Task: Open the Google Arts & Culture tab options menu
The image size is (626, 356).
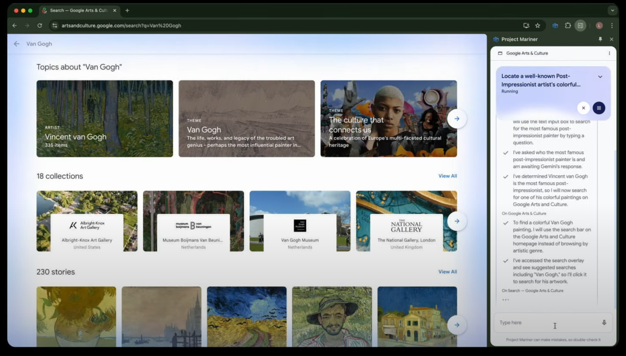Action: pyautogui.click(x=609, y=53)
